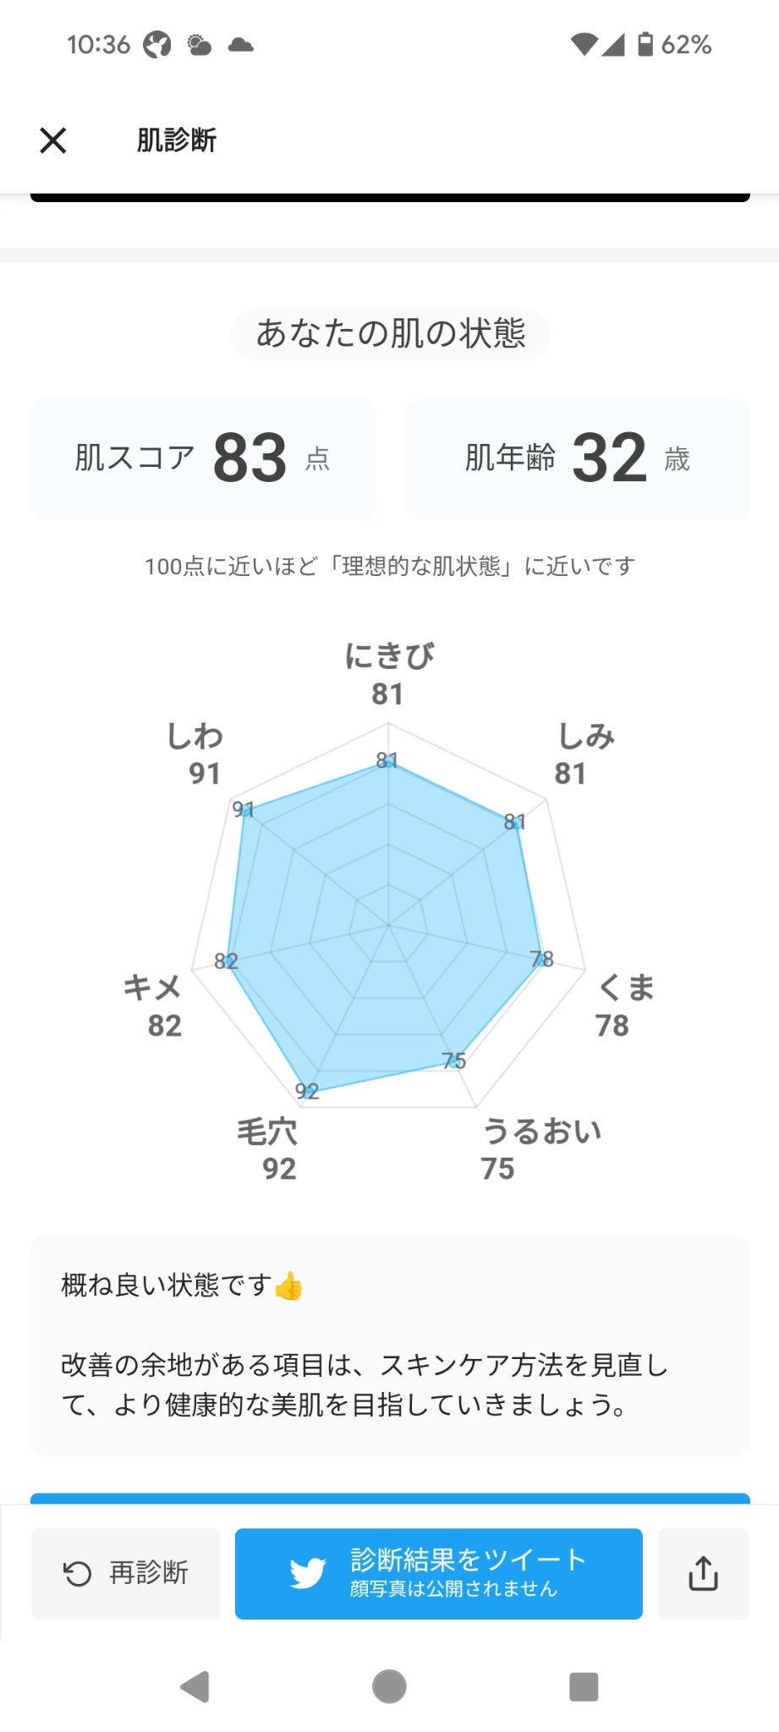This screenshot has width=779, height=1732.
Task: Tap the cloud notification icon
Action: point(241,44)
